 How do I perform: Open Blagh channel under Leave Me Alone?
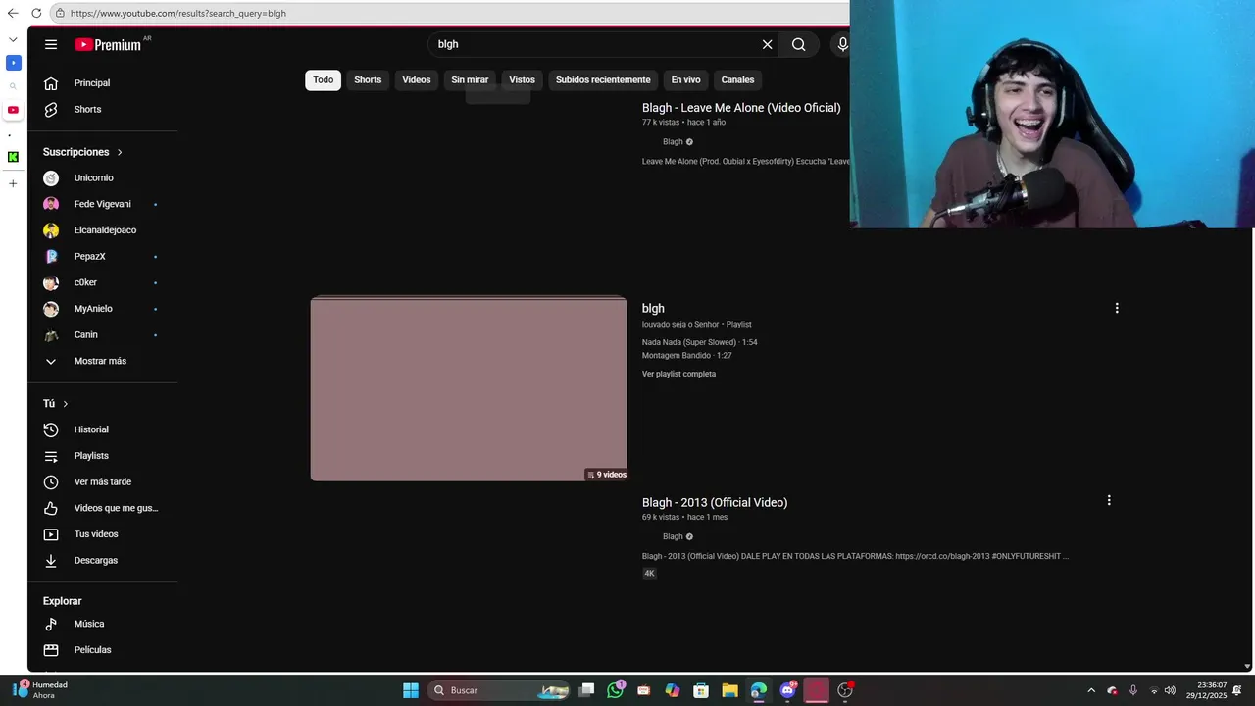(x=673, y=142)
